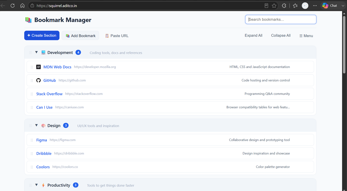Open the Figma bookmark link
Image resolution: width=347 pixels, height=191 pixels.
[42, 140]
